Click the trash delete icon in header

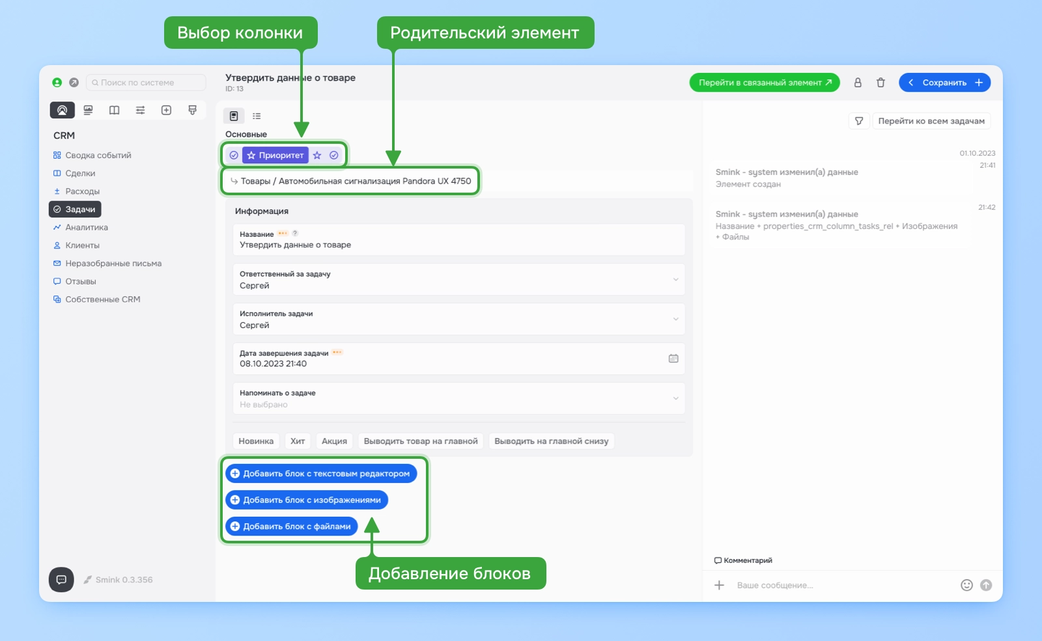pos(880,83)
